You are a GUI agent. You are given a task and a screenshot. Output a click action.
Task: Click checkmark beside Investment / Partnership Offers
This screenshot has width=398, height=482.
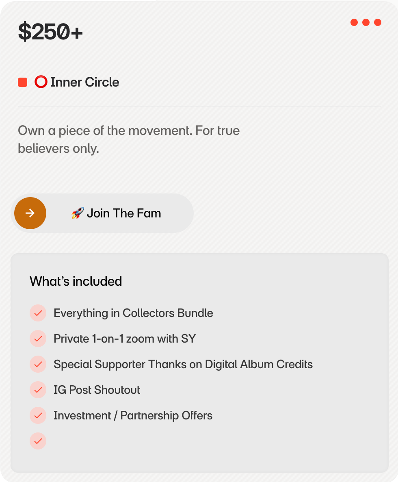pyautogui.click(x=38, y=415)
